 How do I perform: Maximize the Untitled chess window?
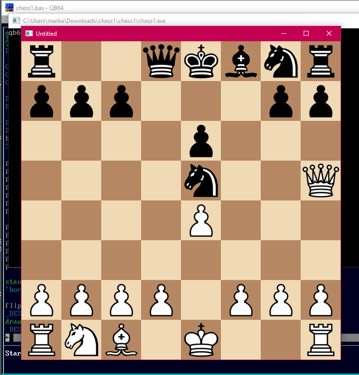click(x=306, y=33)
